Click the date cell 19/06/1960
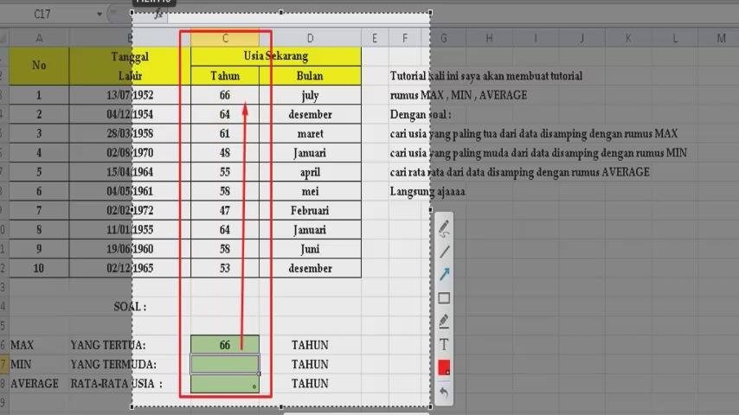 [130, 249]
